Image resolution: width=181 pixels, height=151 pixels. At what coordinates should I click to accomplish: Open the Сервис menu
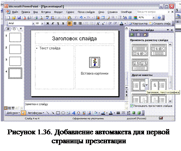coord(70,12)
